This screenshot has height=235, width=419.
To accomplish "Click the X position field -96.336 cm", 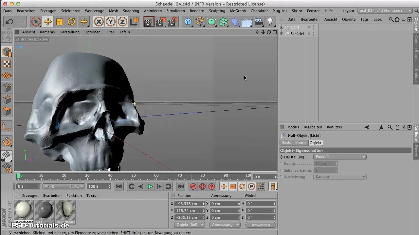I will tap(190, 204).
